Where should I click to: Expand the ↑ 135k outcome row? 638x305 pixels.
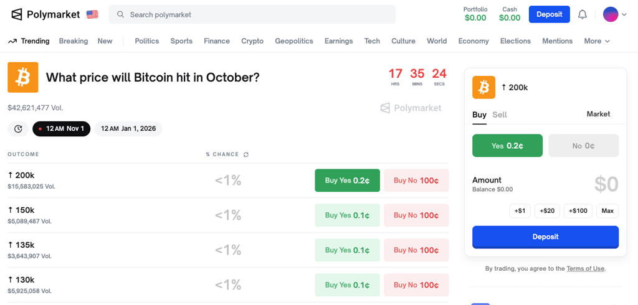pos(228,250)
